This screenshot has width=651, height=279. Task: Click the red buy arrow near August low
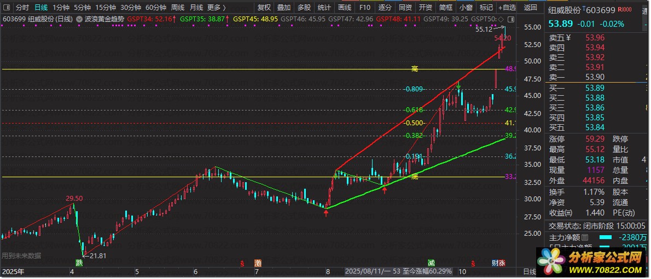(327, 213)
